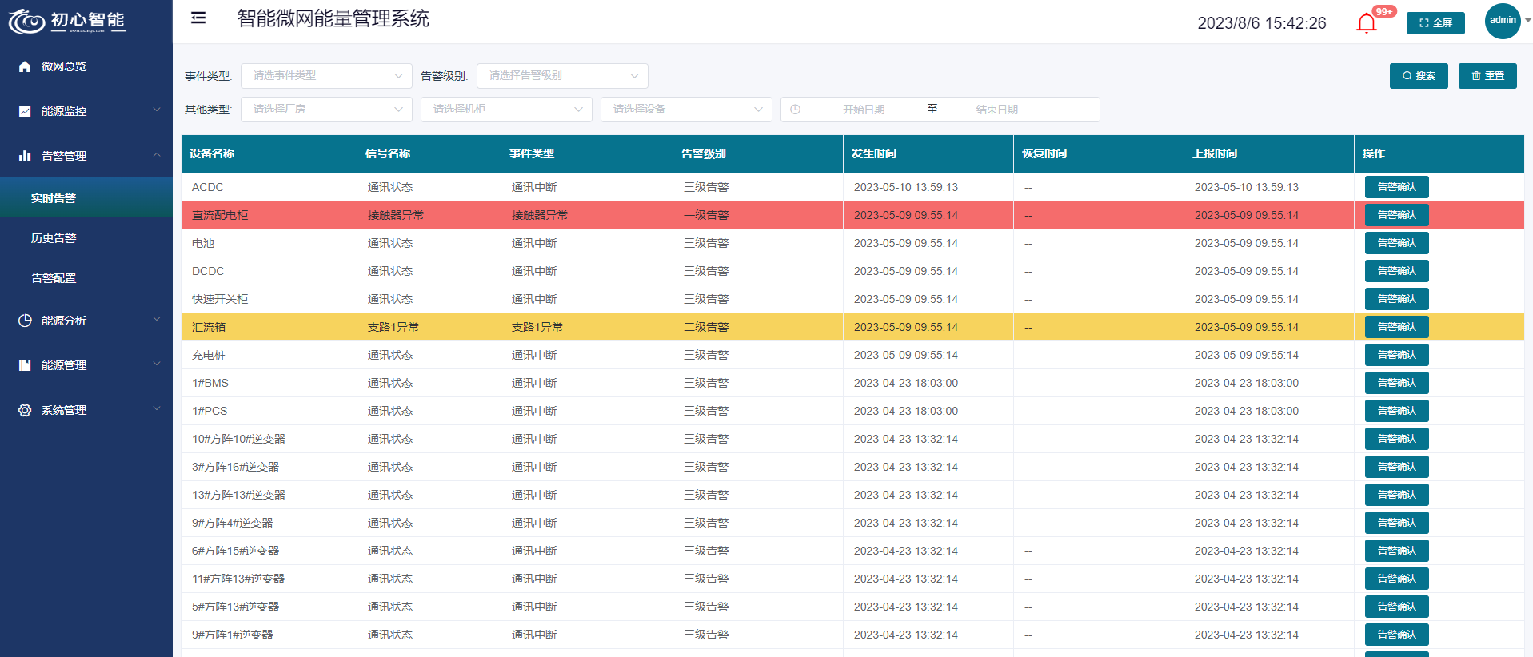Click the clock icon in date range
1533x657 pixels.
pos(795,109)
